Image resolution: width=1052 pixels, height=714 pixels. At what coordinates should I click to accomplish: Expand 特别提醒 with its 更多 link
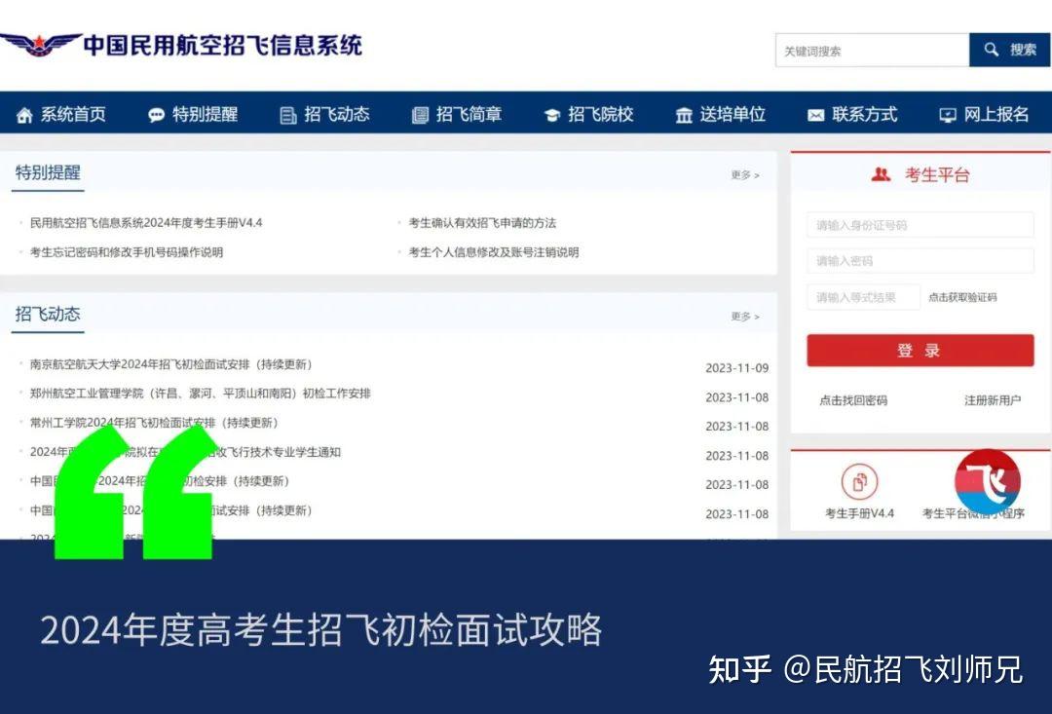coord(741,172)
